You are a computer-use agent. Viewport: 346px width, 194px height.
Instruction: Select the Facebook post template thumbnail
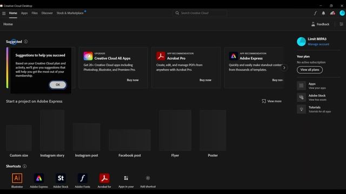(x=130, y=140)
